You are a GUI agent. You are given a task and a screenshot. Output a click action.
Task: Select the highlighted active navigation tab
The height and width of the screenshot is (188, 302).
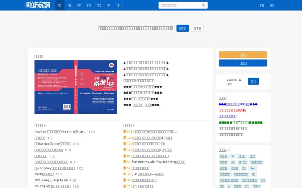pyautogui.click(x=60, y=5)
